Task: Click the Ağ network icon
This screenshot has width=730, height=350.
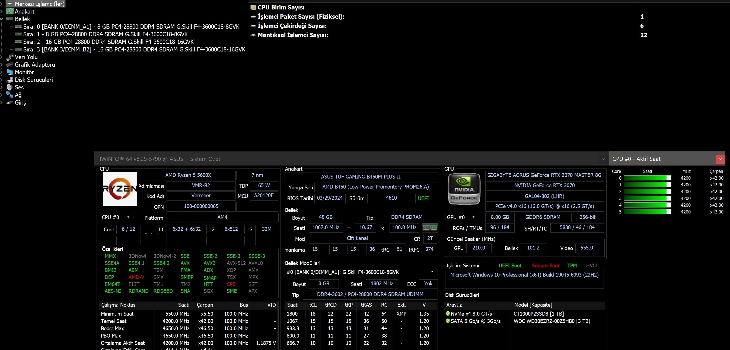Action: [10, 95]
